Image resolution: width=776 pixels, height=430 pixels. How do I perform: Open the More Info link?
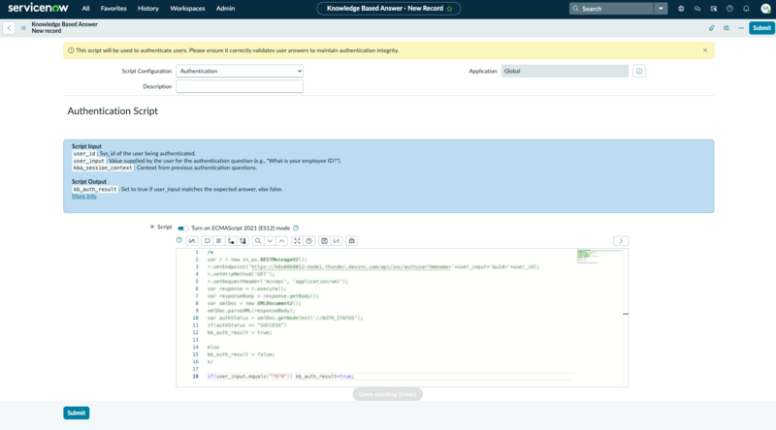click(x=84, y=197)
